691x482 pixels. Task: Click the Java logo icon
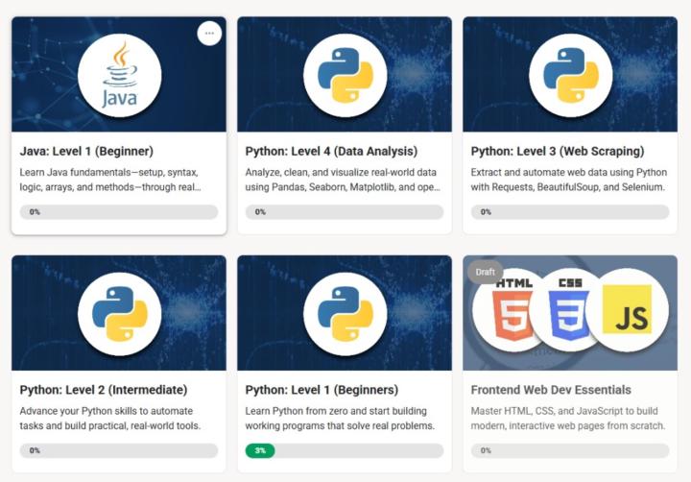point(119,75)
